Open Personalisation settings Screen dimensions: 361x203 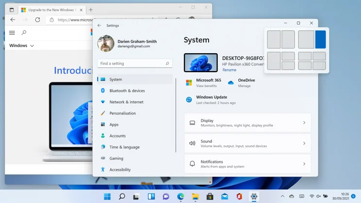(135, 113)
